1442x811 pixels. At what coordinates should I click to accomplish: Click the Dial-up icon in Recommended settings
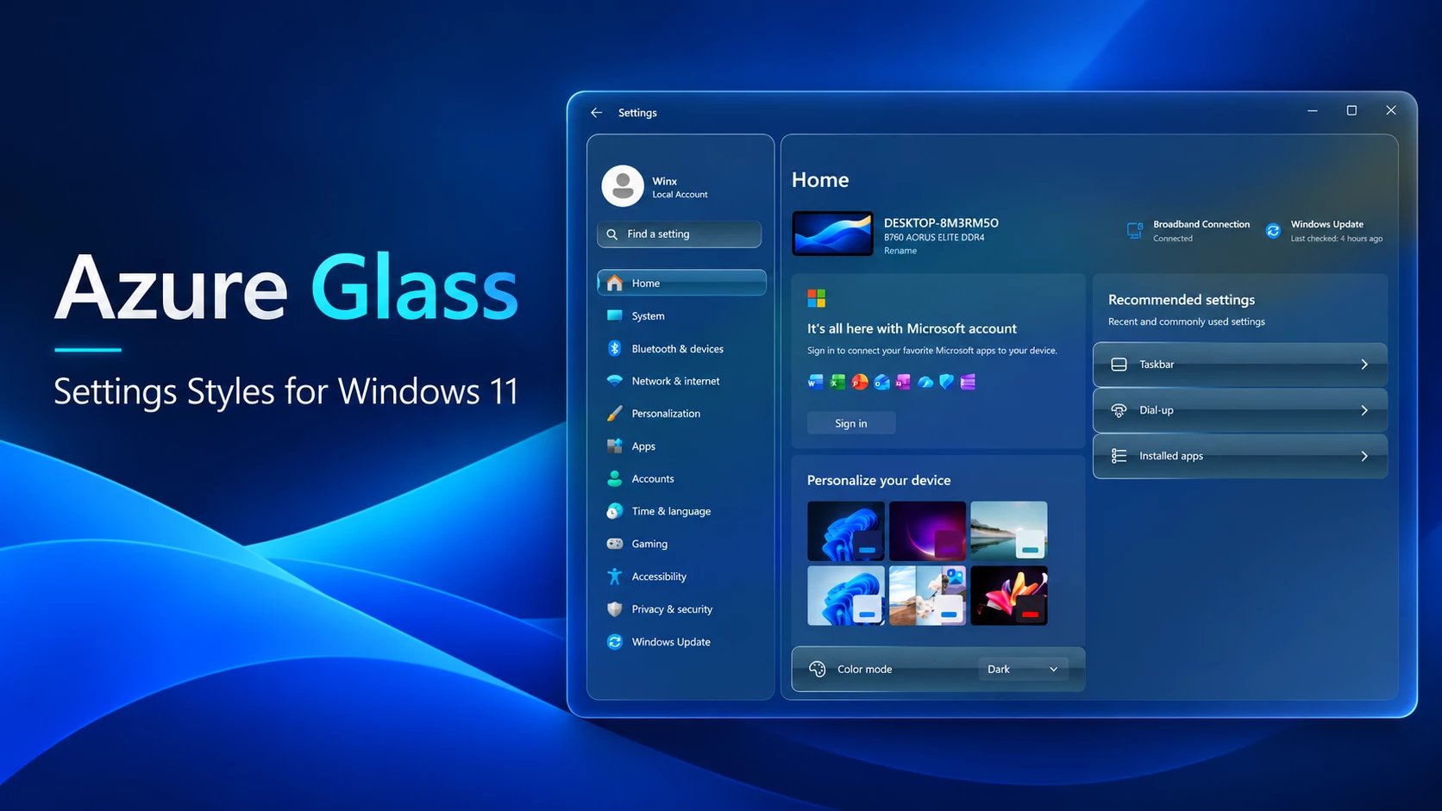(x=1119, y=410)
